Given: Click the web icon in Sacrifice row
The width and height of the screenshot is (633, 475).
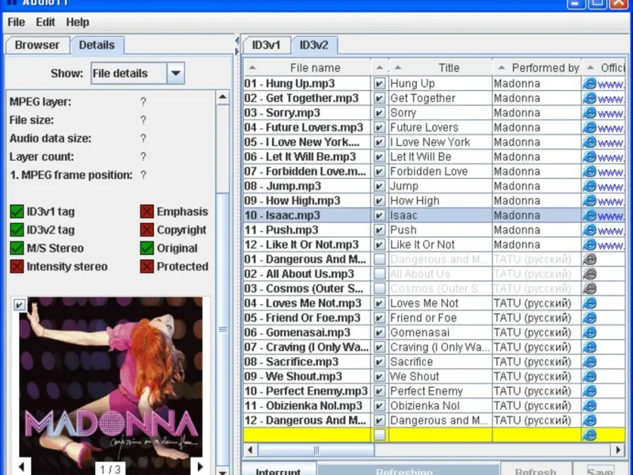Looking at the screenshot, I should (589, 362).
